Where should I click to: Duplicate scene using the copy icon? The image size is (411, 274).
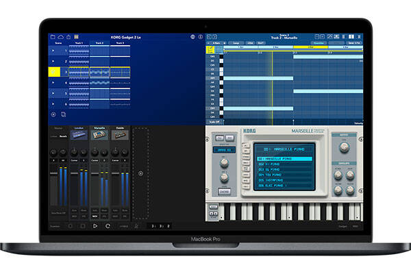[x=64, y=114]
